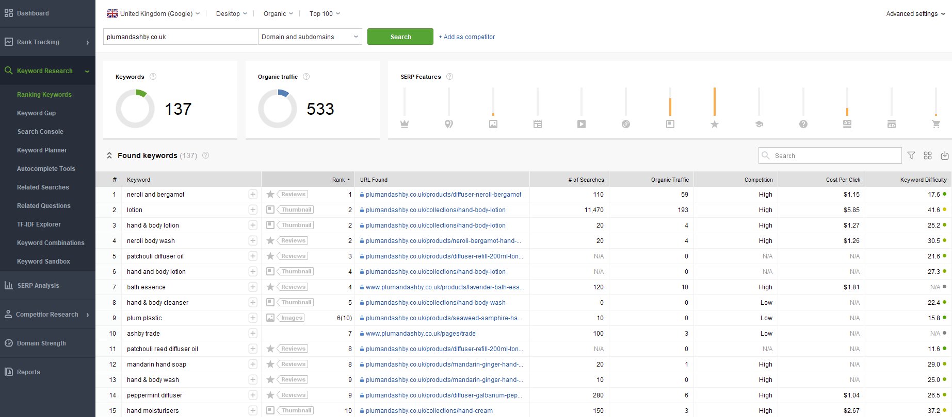Add 'neroli and bergamot' keyword with plus icon
Viewport: 952px width, 417px height.
coord(253,194)
